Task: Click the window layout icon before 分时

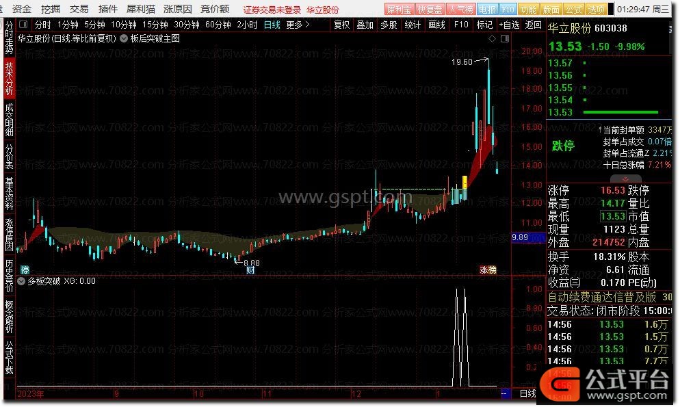Action: tap(23, 25)
